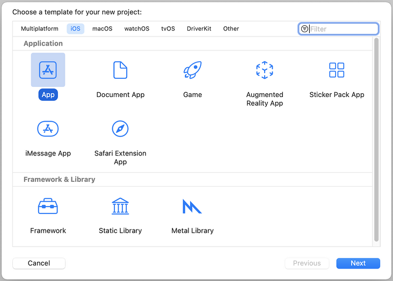Switch to the iOS tab
Image resolution: width=393 pixels, height=281 pixels.
[x=76, y=28]
